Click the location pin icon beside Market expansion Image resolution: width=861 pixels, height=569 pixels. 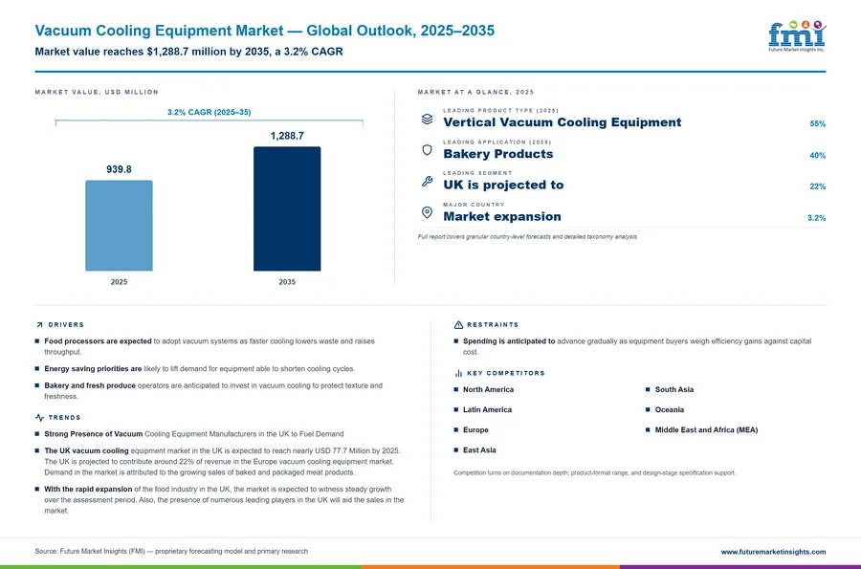coord(427,212)
